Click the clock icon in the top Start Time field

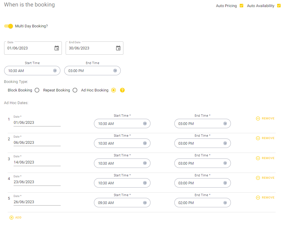55,71
